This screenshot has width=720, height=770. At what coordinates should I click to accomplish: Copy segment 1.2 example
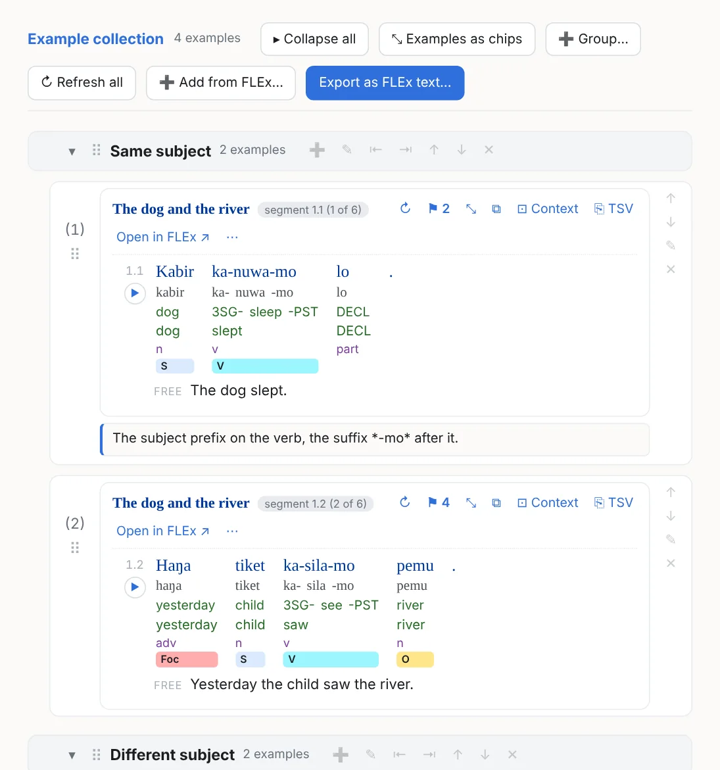pyautogui.click(x=496, y=502)
